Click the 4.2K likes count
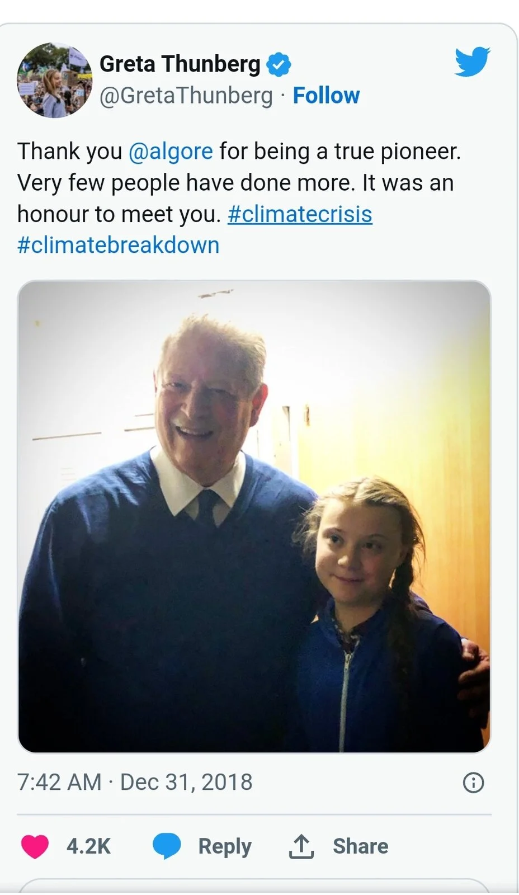This screenshot has height=895, width=519. pyautogui.click(x=88, y=846)
